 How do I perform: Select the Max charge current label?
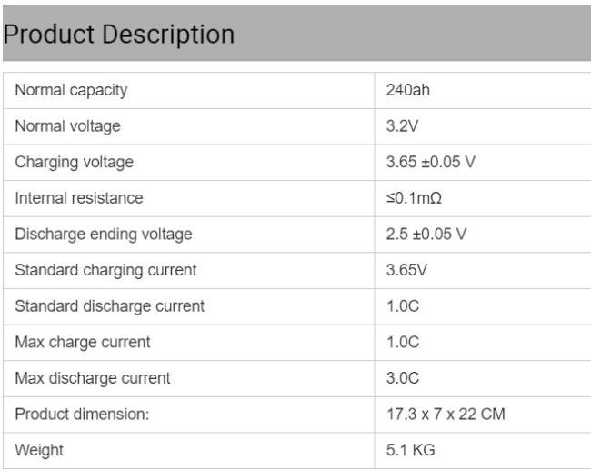coord(83,343)
